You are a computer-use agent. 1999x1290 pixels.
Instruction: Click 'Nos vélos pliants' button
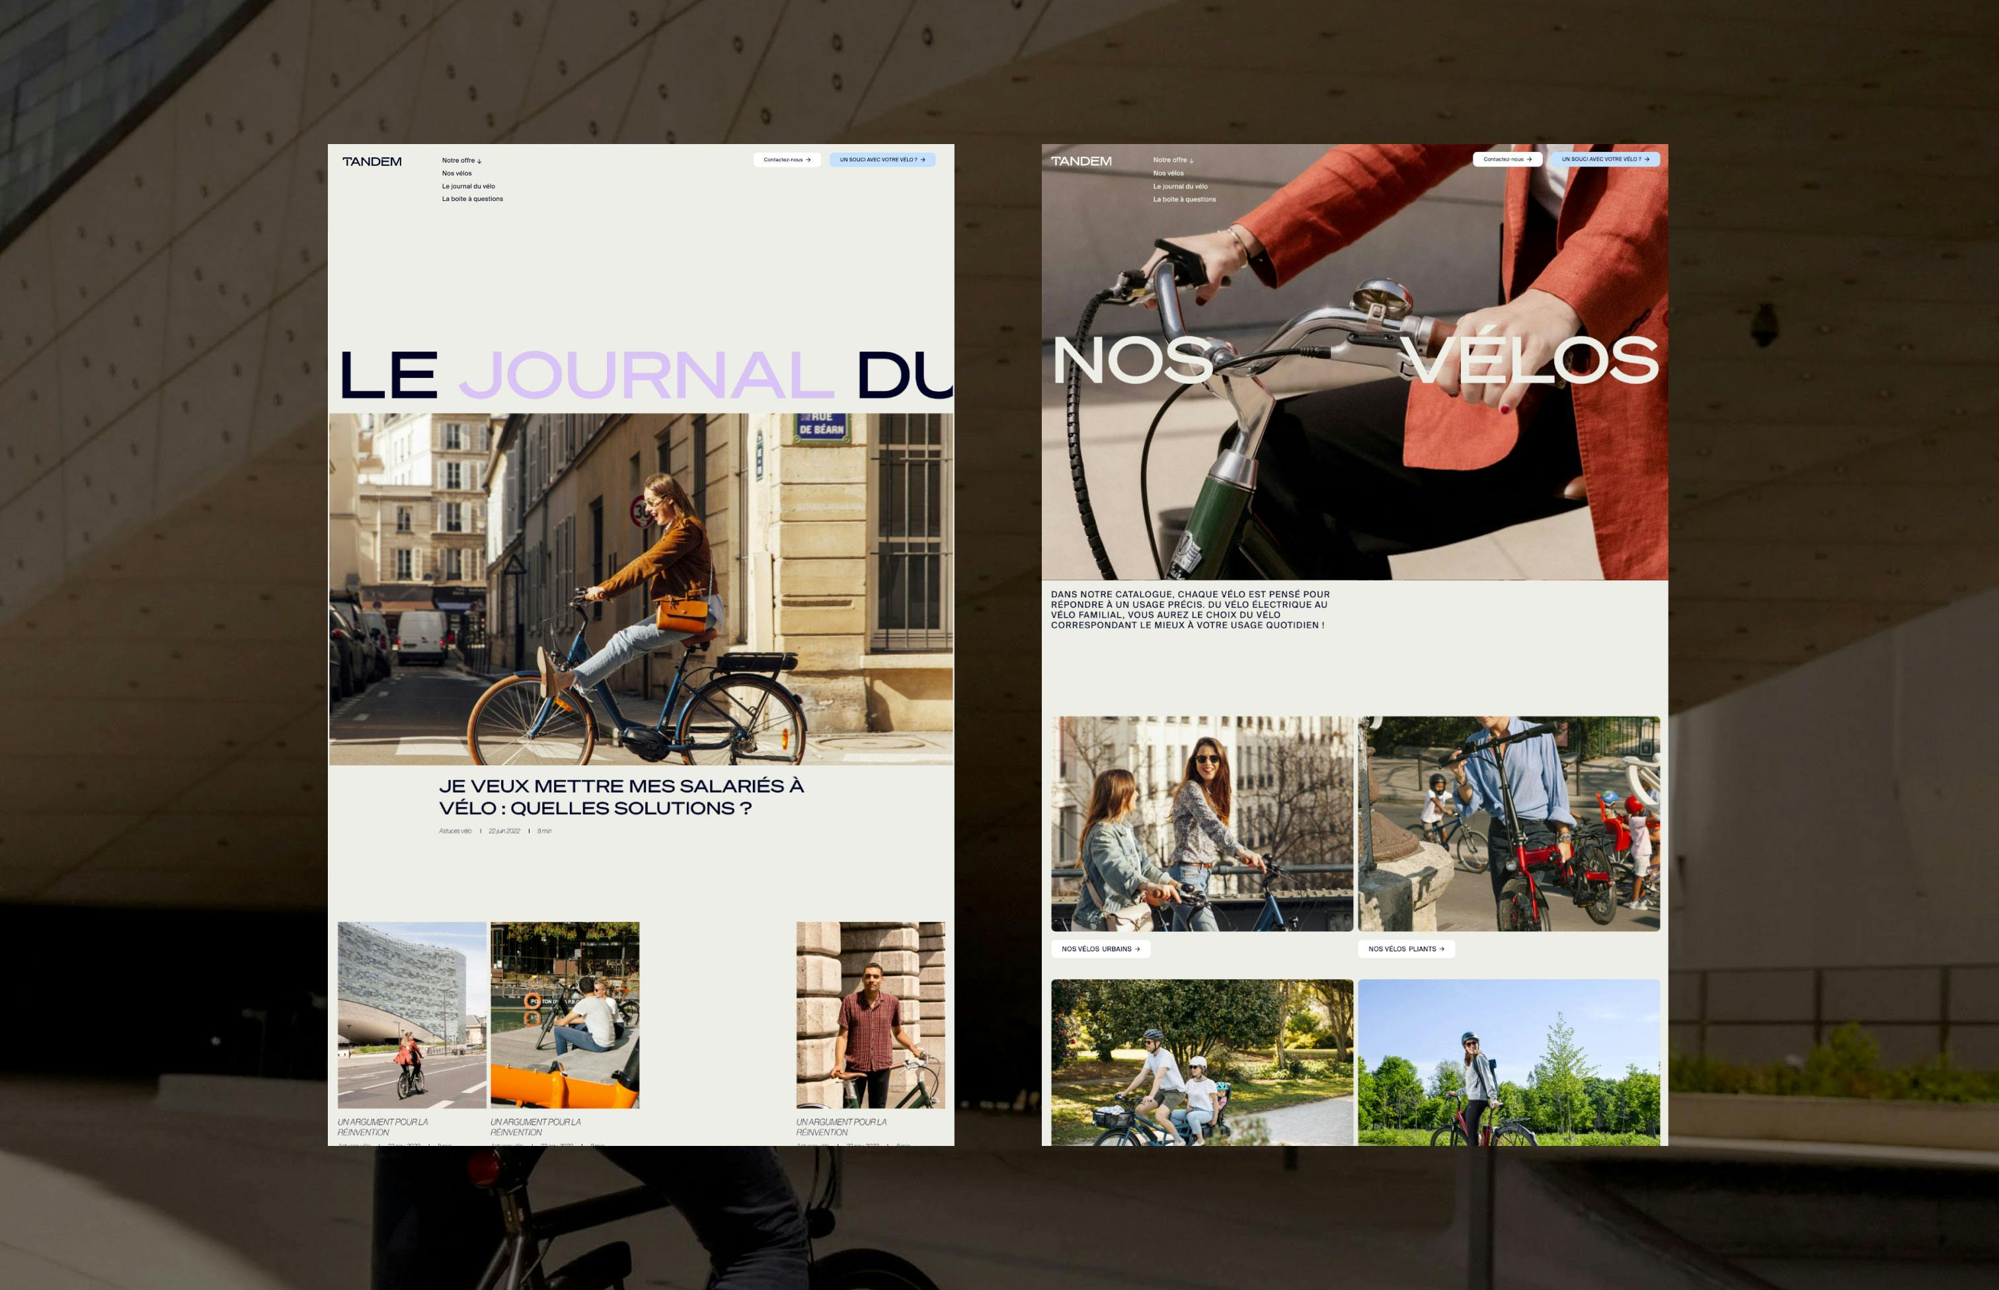(1406, 949)
